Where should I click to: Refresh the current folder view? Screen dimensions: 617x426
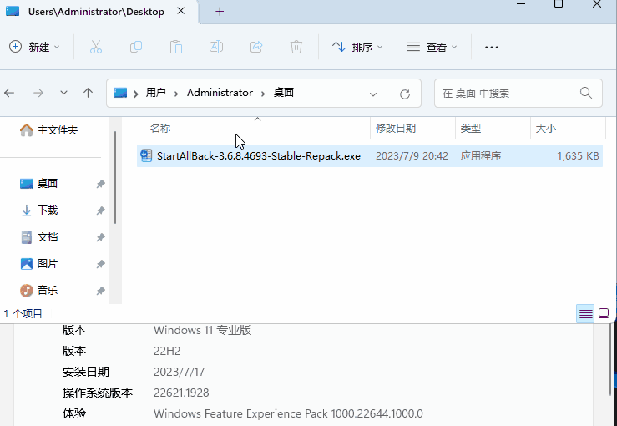[405, 94]
